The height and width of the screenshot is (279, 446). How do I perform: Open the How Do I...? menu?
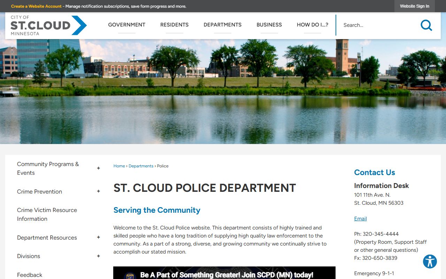coord(313,25)
